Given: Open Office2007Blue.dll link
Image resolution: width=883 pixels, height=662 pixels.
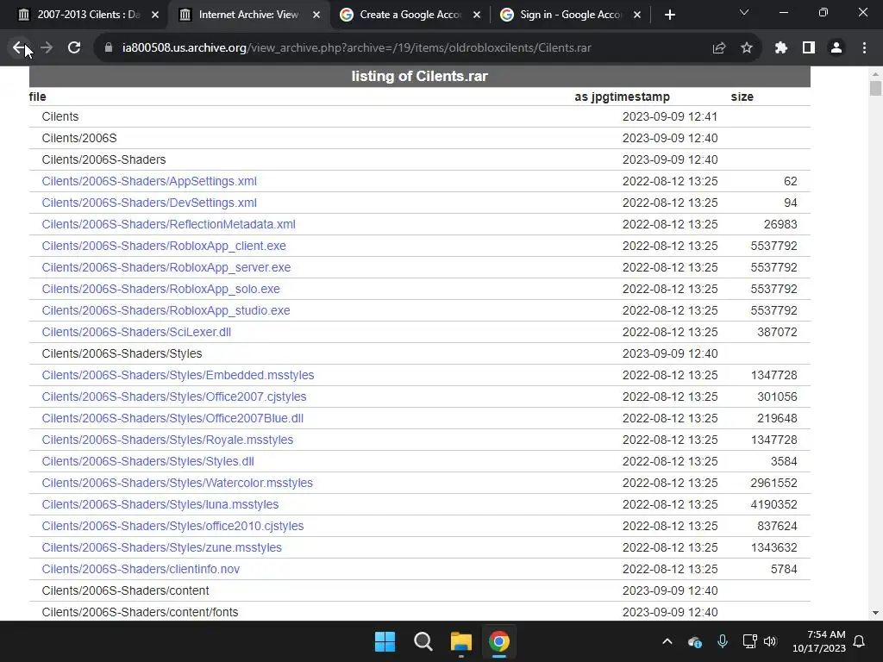Looking at the screenshot, I should [172, 418].
